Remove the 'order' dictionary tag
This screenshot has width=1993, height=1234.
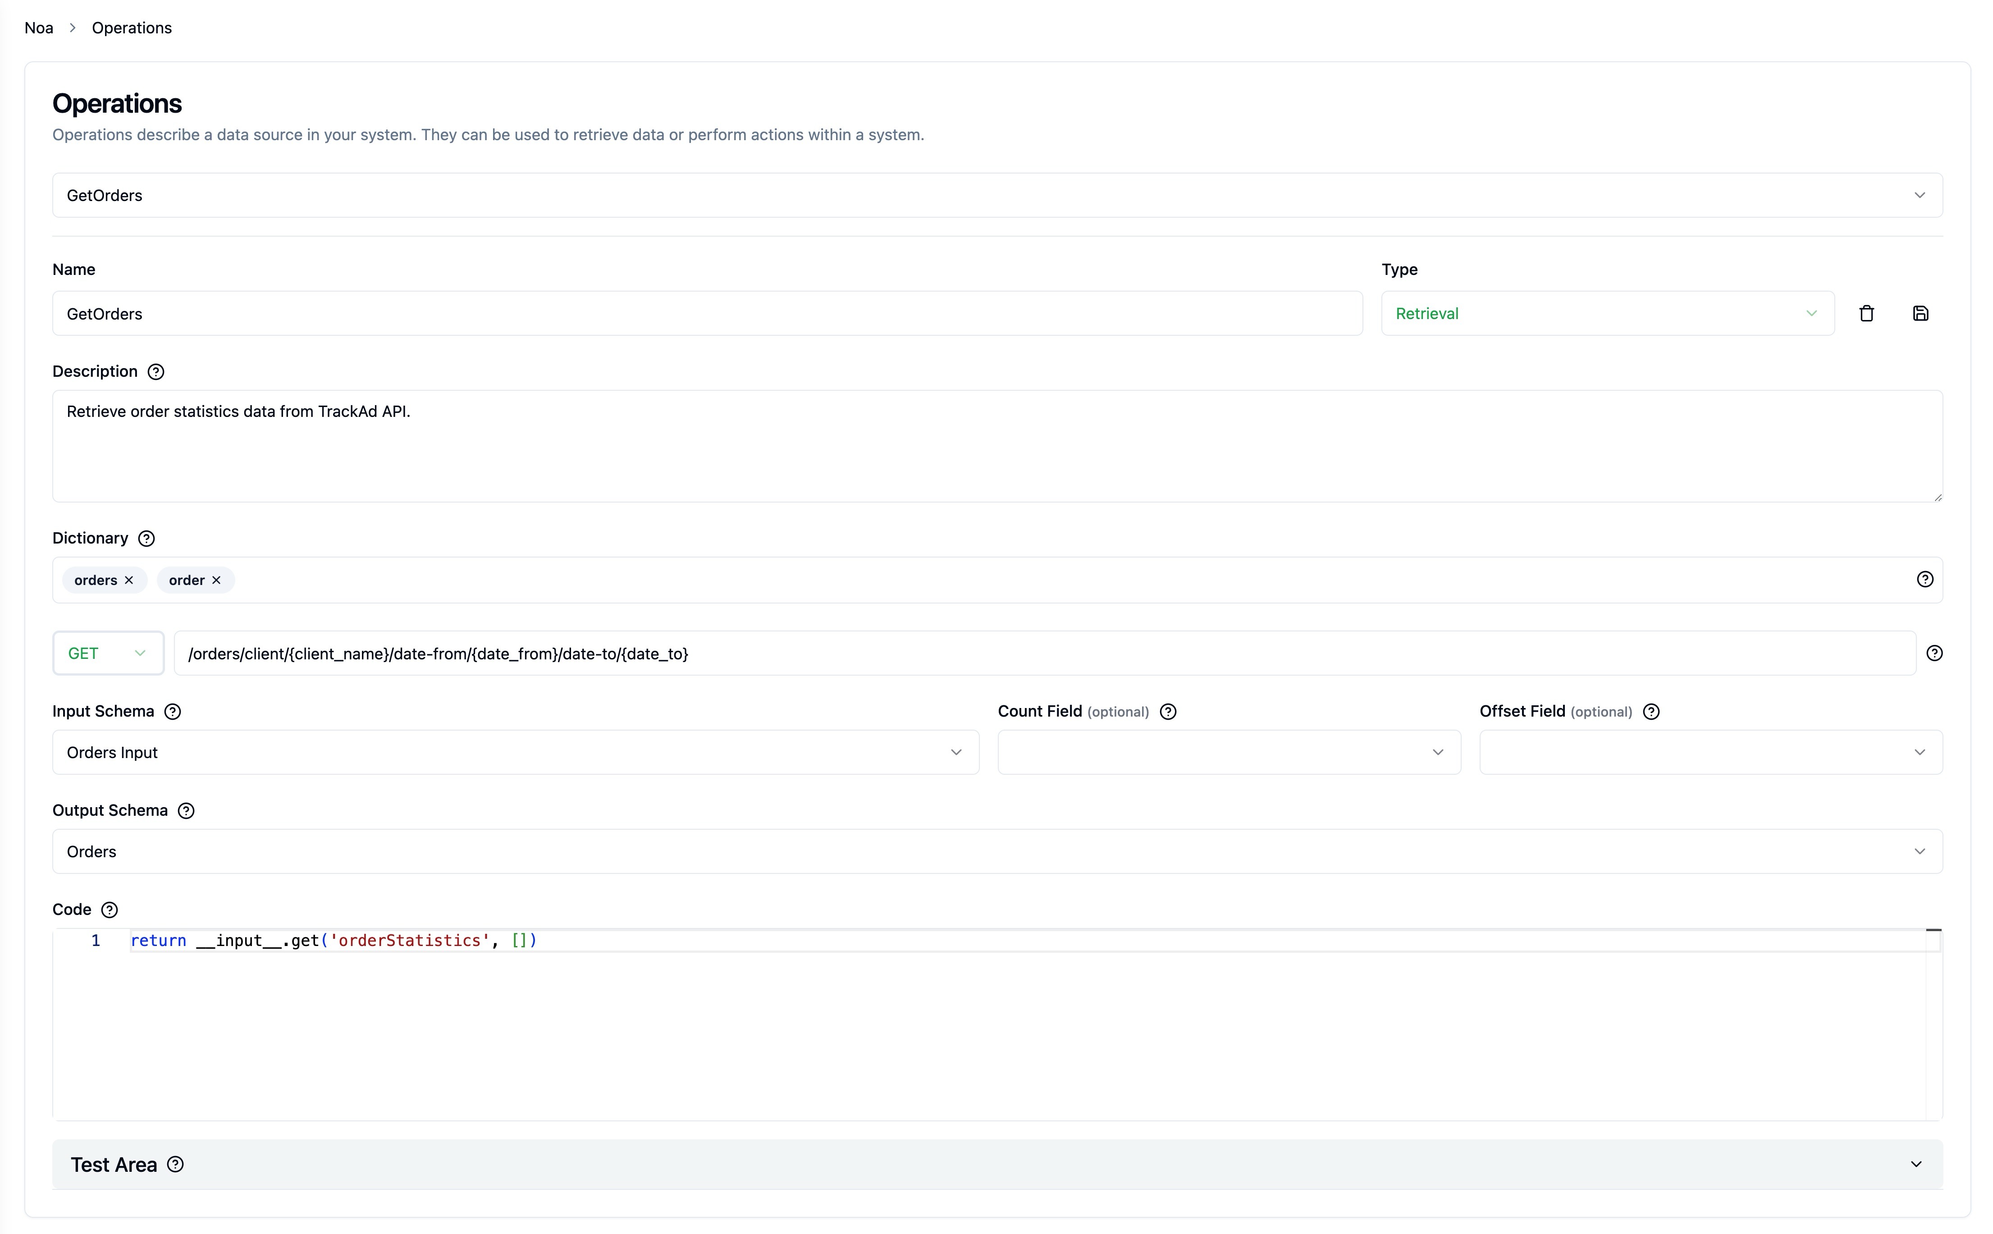[x=216, y=580]
